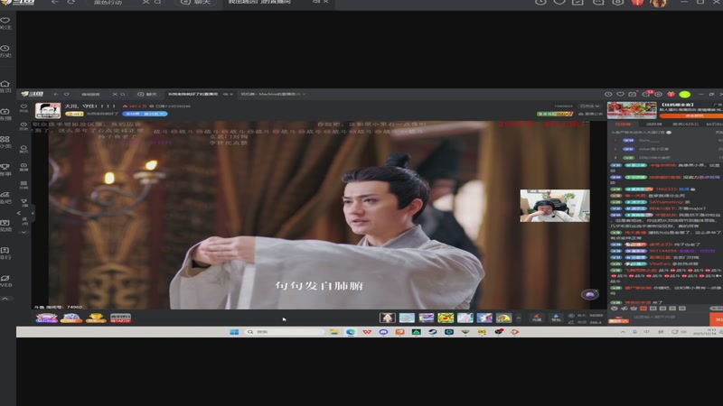
Task: Open heart follow icon in the inner top bar
Action: click(x=621, y=94)
